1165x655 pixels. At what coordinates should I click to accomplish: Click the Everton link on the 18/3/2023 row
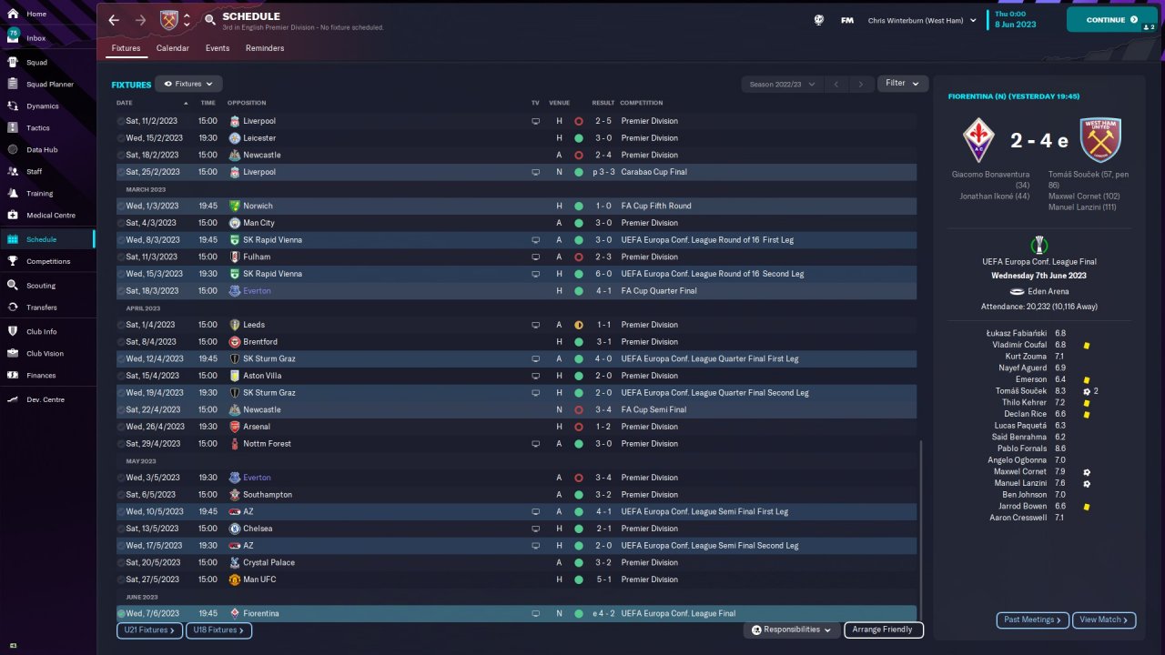257,291
